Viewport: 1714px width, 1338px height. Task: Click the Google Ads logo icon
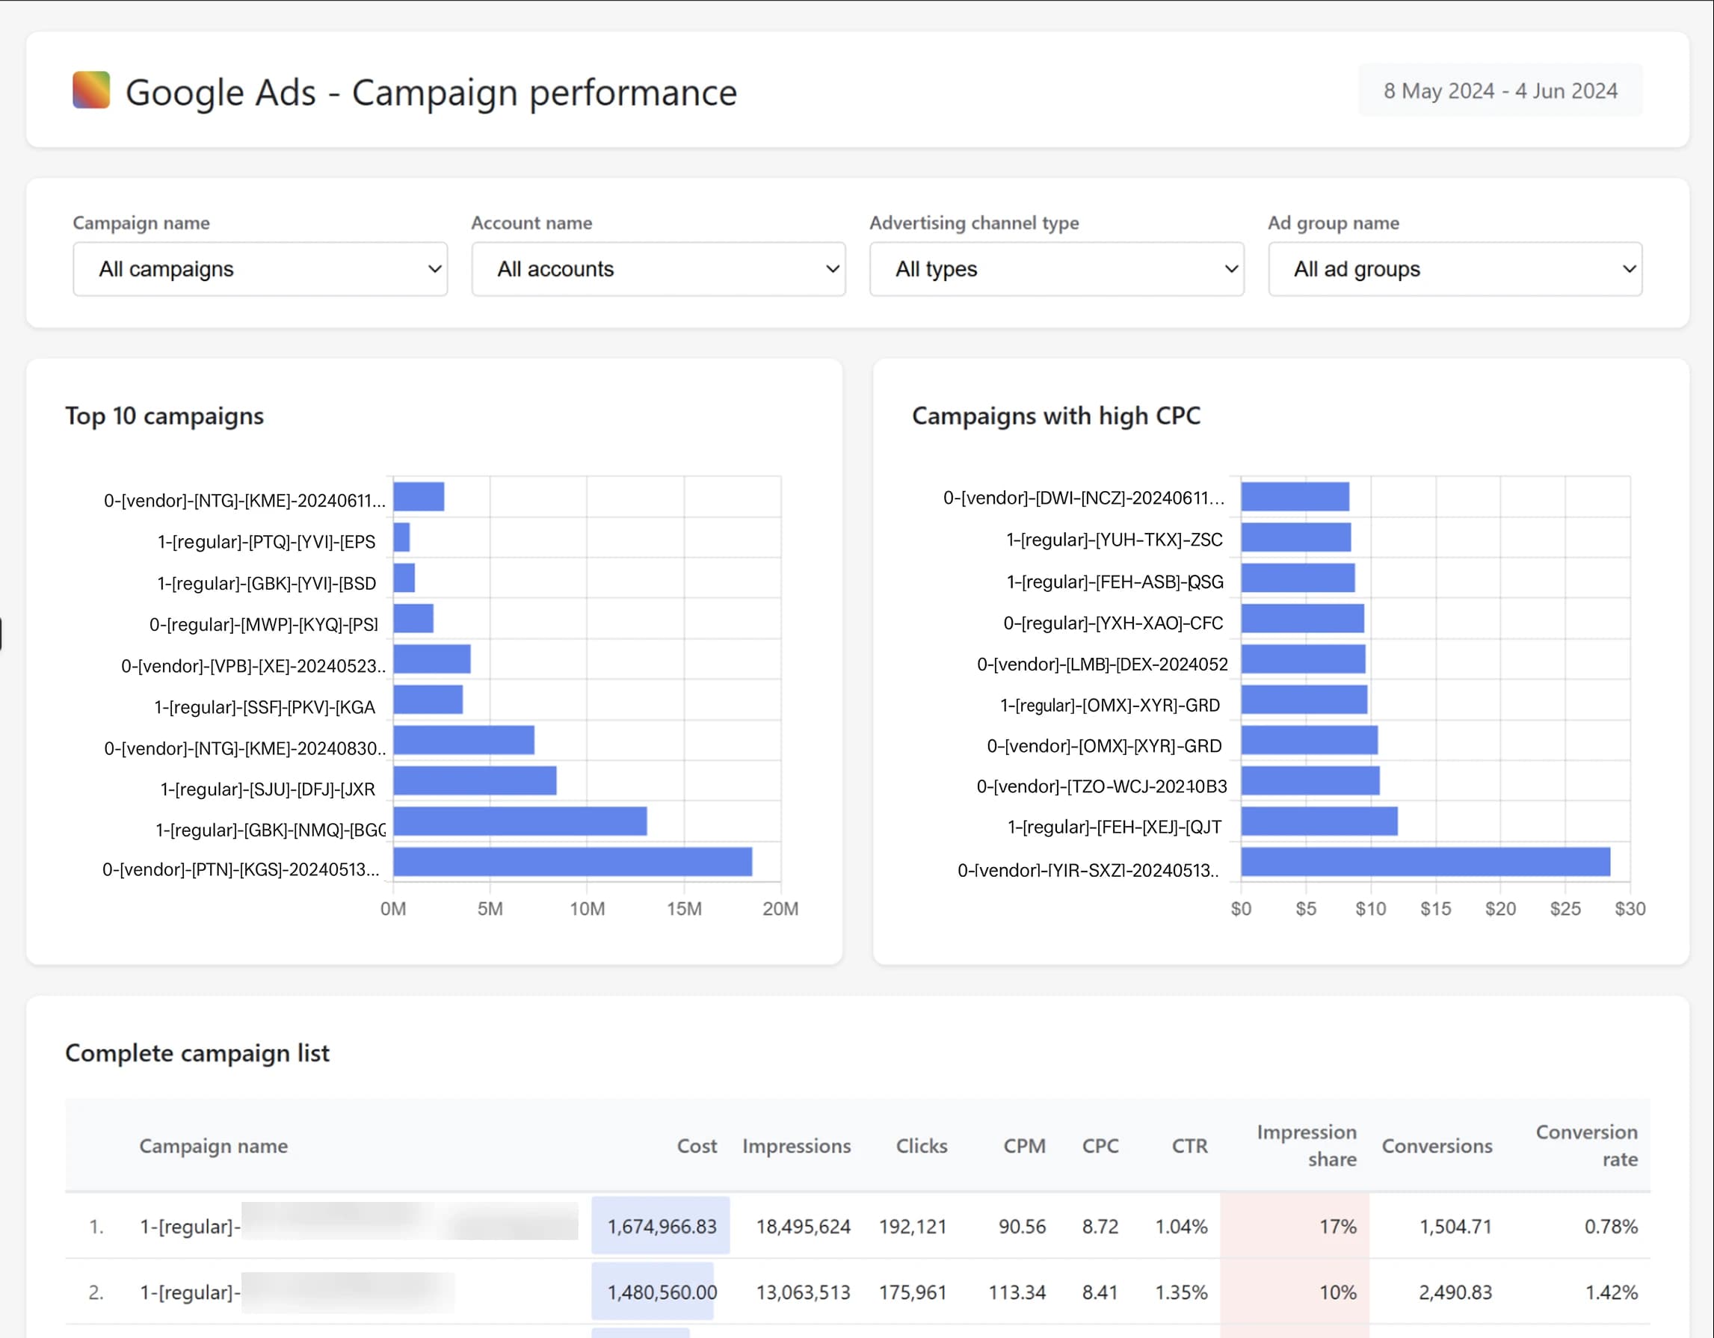pyautogui.click(x=90, y=91)
